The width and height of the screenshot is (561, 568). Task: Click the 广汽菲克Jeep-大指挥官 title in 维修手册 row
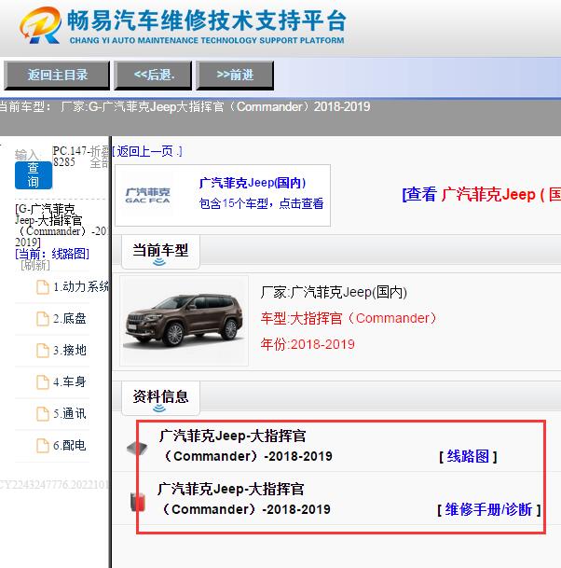pos(245,499)
